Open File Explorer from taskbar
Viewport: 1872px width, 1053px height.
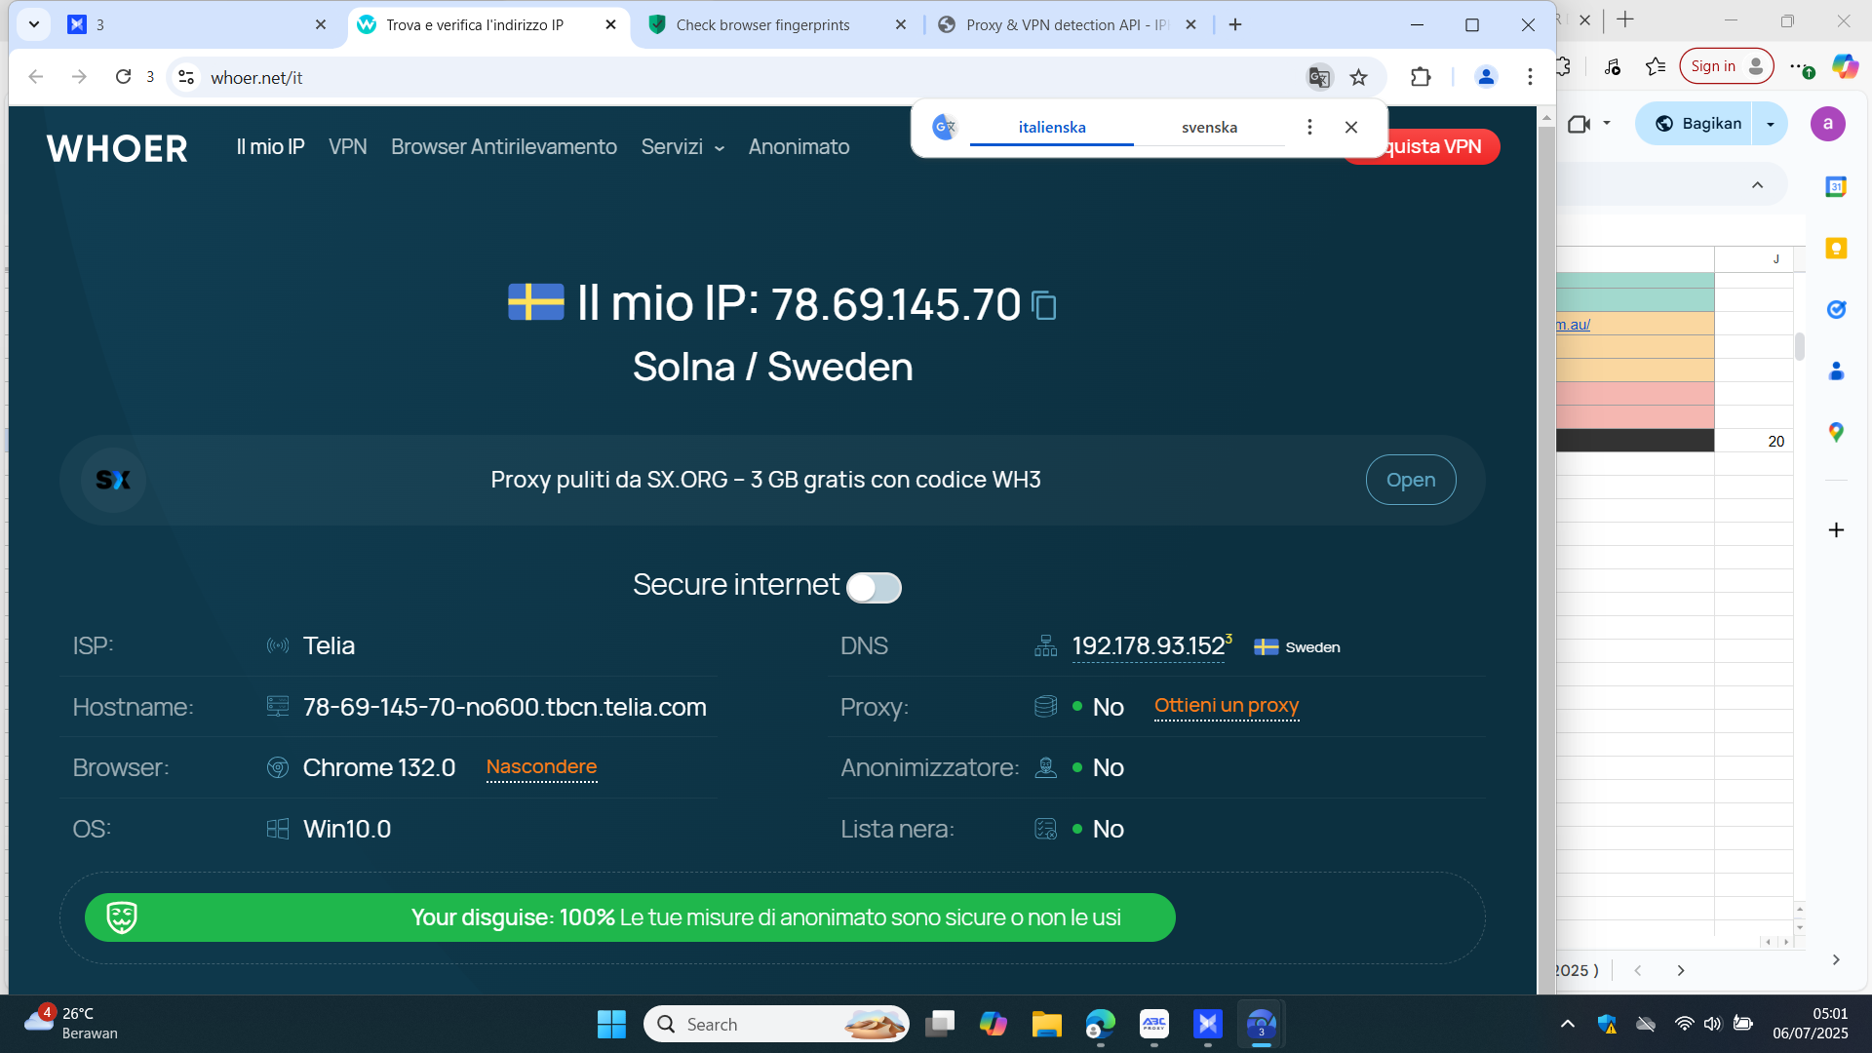click(x=1046, y=1024)
